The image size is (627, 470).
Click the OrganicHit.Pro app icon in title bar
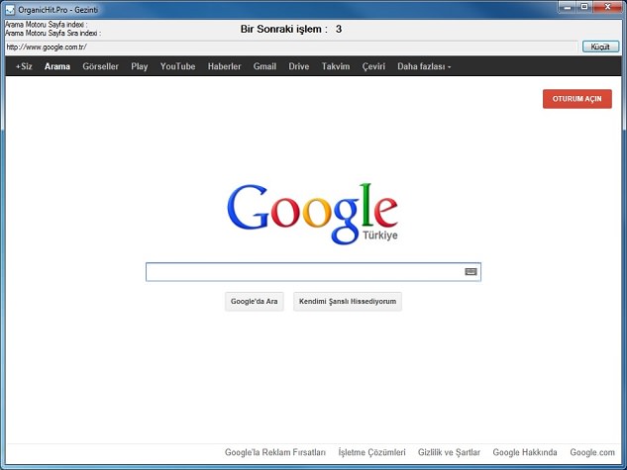point(10,10)
